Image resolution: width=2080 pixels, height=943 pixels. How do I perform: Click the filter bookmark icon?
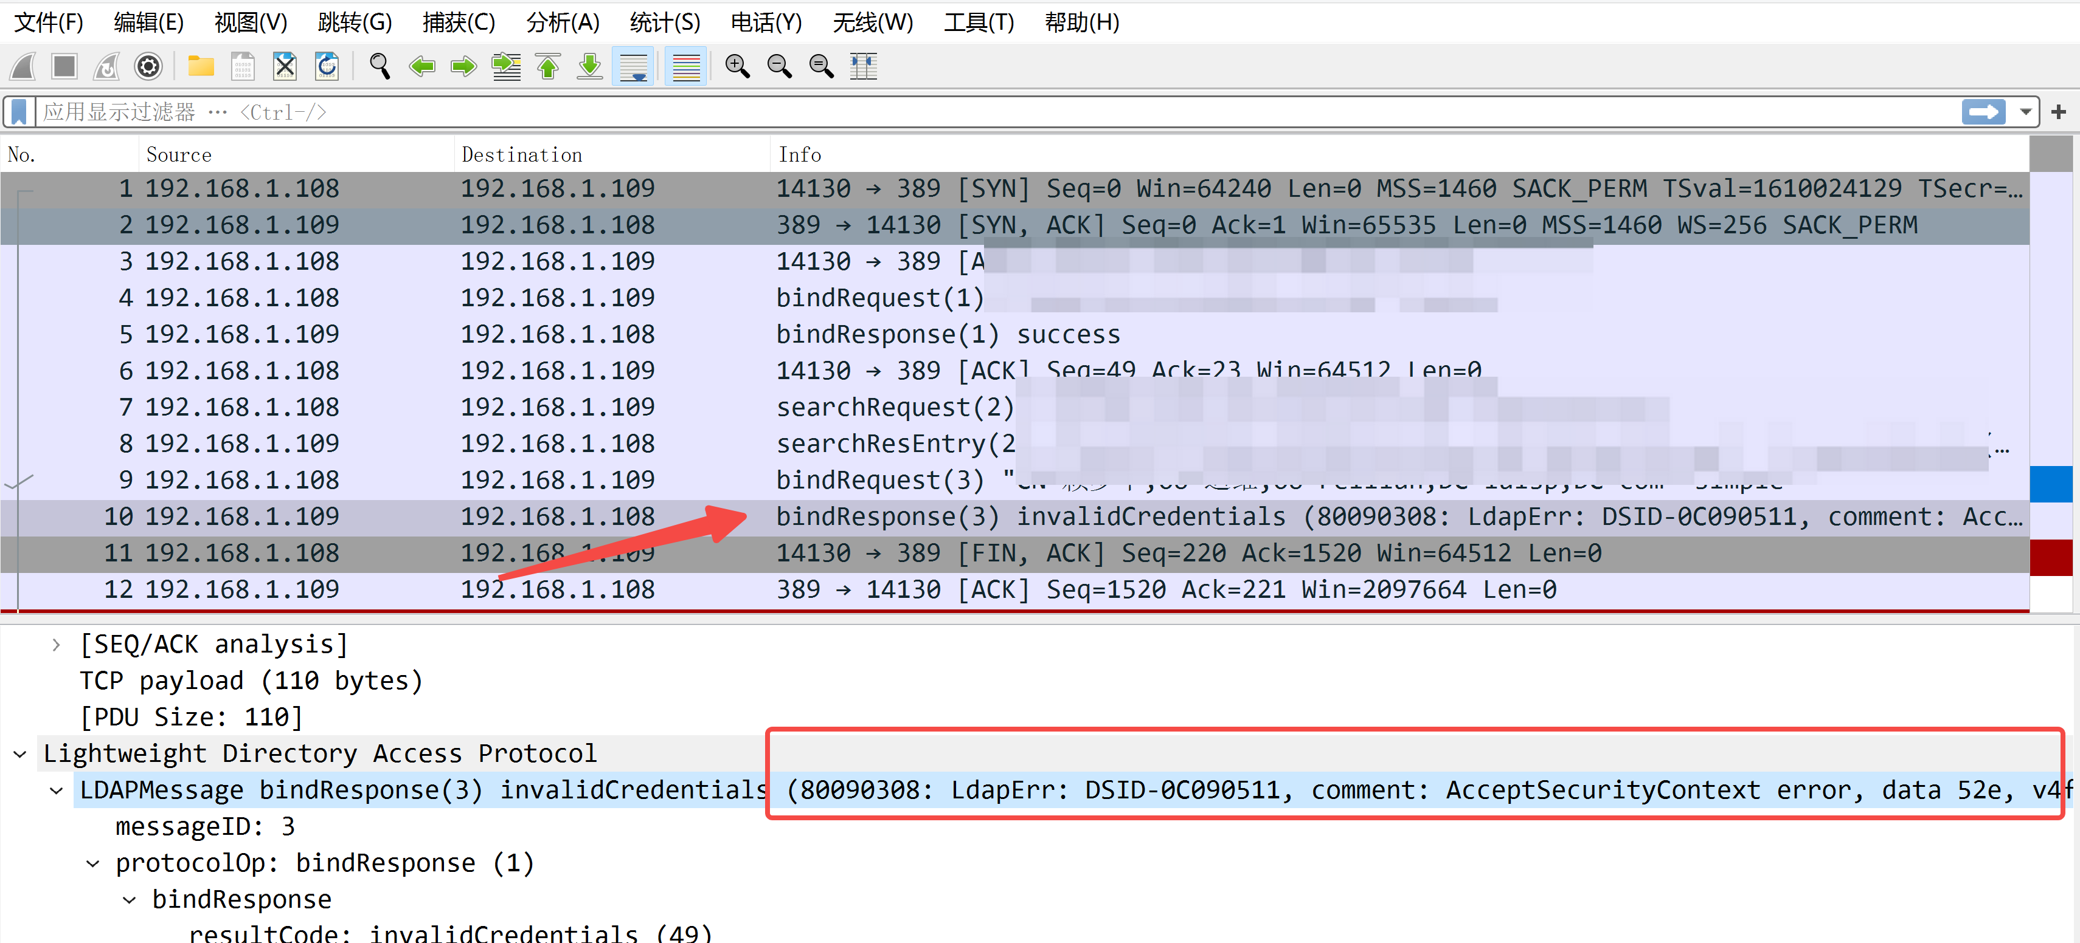19,112
